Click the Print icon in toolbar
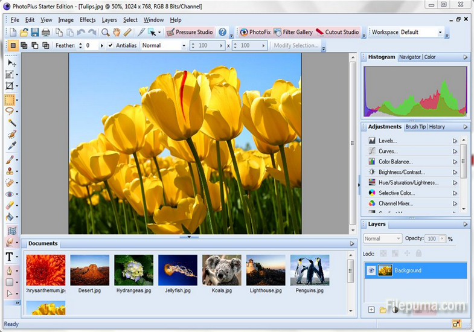Screen dimensions: 474x332 point(46,32)
